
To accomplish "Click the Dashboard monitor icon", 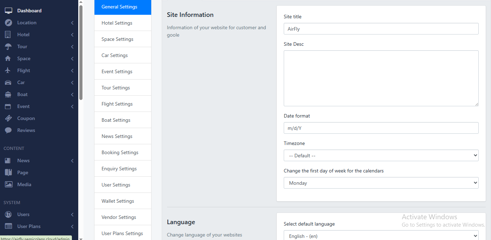I will [8, 11].
